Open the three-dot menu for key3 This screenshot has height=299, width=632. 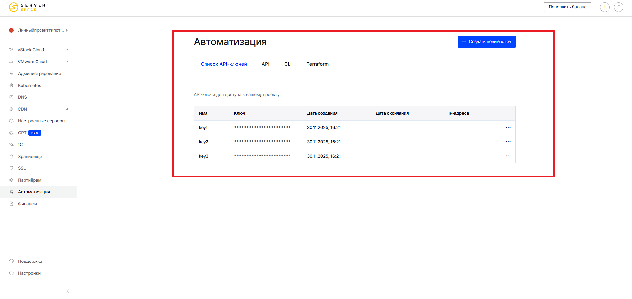[x=508, y=156]
